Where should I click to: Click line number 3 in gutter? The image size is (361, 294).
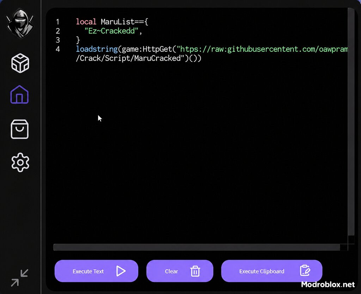pyautogui.click(x=57, y=40)
